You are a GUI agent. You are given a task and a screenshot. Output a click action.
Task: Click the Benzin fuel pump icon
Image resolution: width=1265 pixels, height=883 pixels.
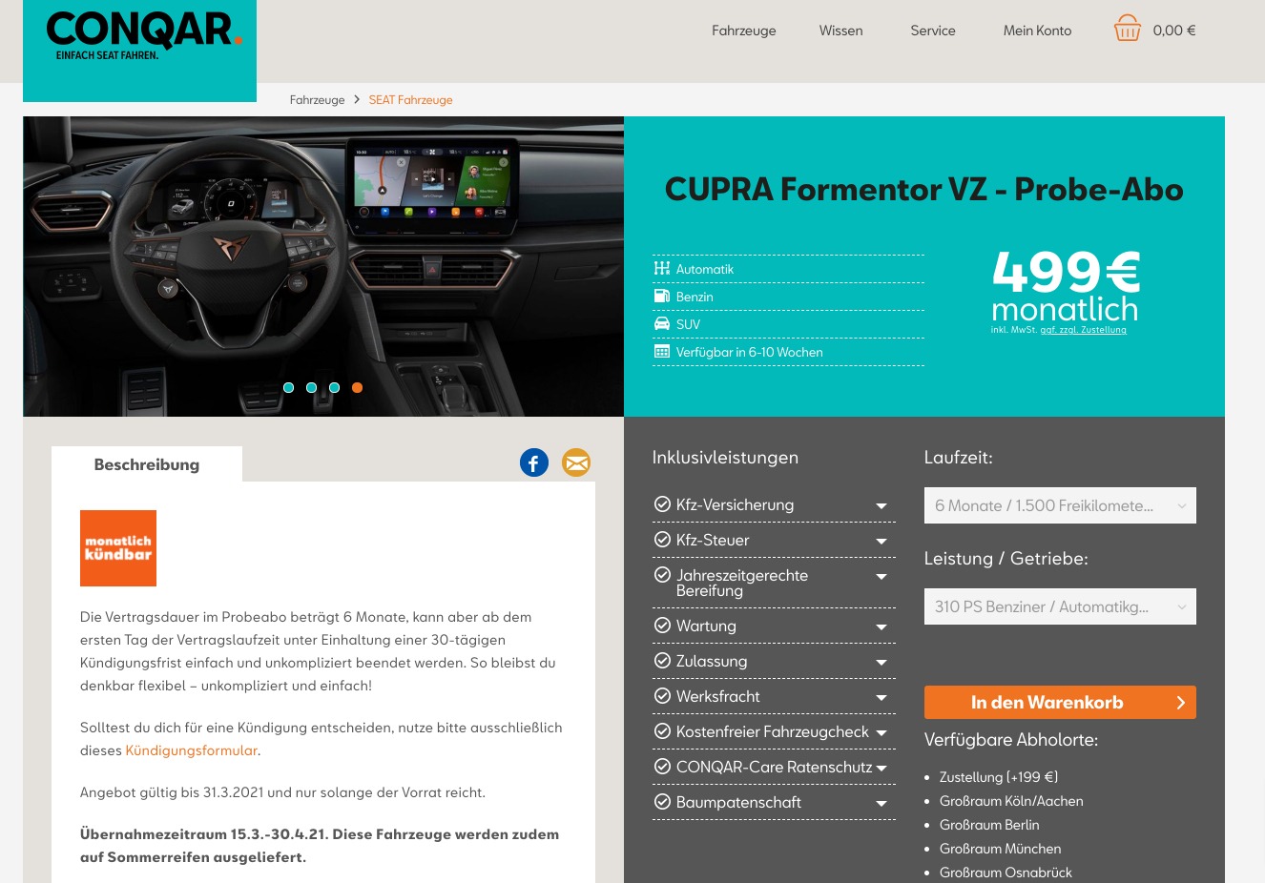tap(662, 297)
